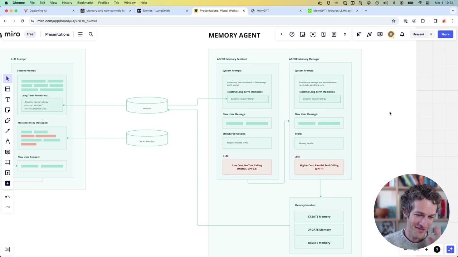This screenshot has width=458, height=257.
Task: Open the notifications bell
Action: click(402, 34)
